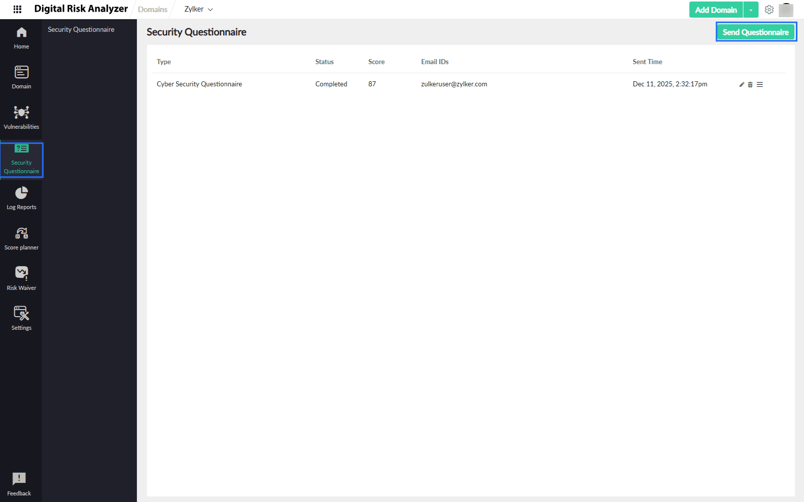Open Settings in the left sidebar
The width and height of the screenshot is (804, 502).
(x=21, y=318)
